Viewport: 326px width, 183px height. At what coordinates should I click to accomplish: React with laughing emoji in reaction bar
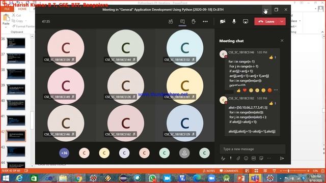[x=251, y=90]
